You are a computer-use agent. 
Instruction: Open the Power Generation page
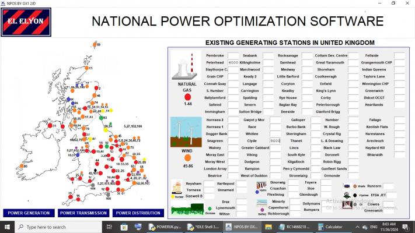(x=27, y=213)
